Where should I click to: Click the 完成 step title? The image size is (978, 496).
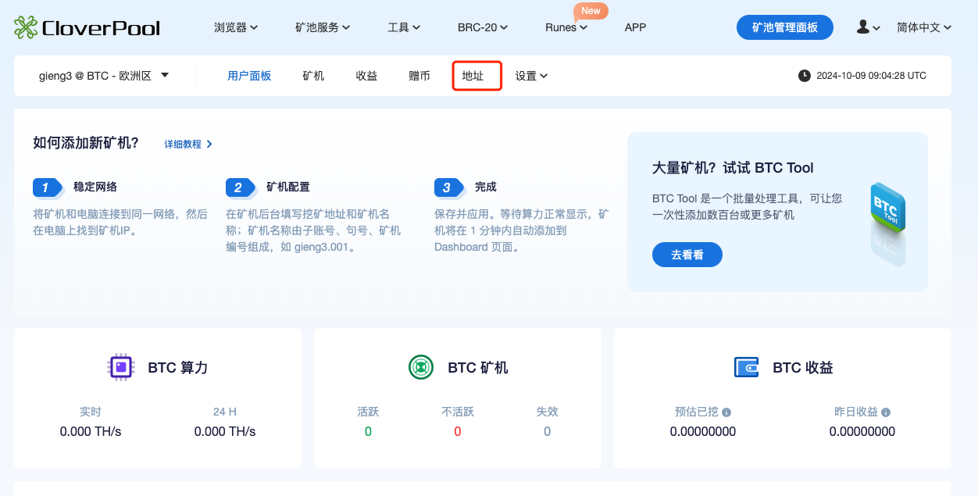[x=486, y=187]
